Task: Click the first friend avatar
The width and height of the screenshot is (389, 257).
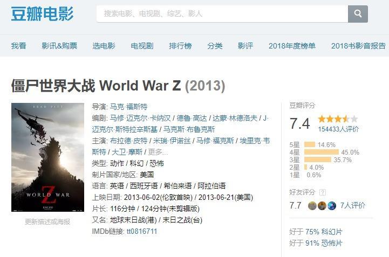Action: [312, 206]
